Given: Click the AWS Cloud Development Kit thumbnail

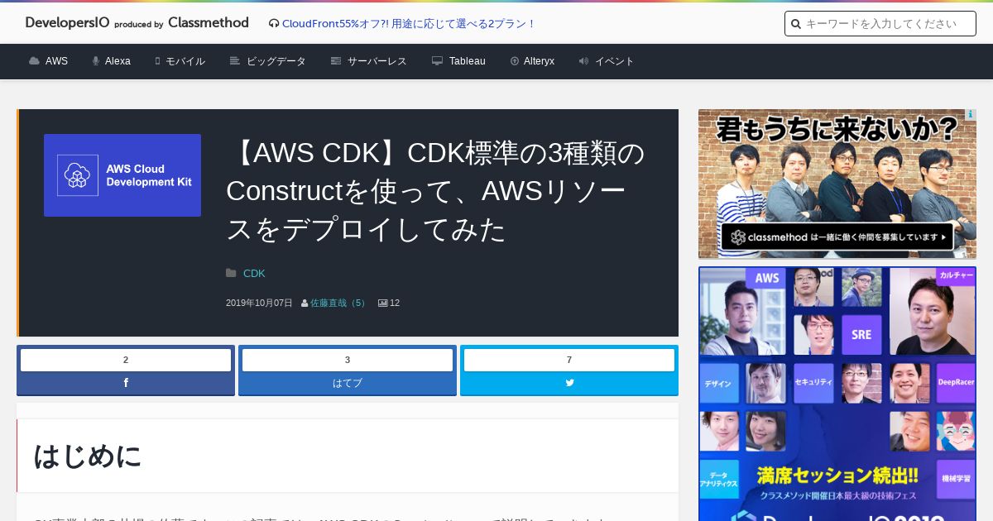Looking at the screenshot, I should (x=122, y=175).
